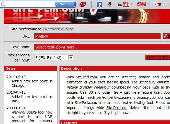Expand the CNN dropdown arrow
This screenshot has width=170, height=124.
coord(148,4)
